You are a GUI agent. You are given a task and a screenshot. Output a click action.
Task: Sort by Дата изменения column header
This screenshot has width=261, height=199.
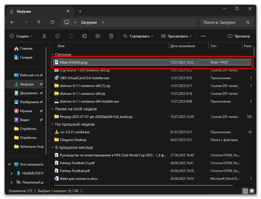182,46
